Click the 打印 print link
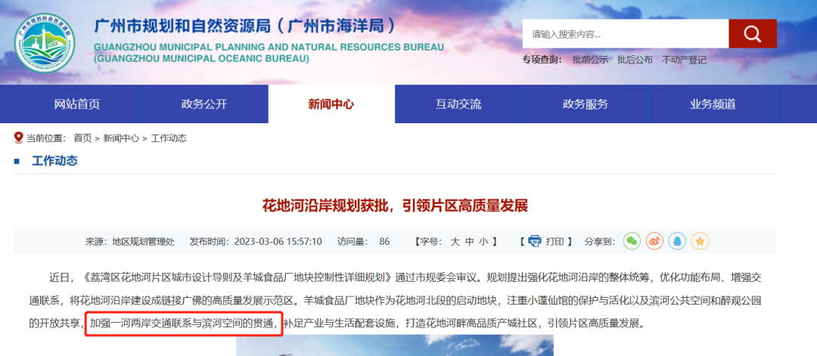 [555, 242]
